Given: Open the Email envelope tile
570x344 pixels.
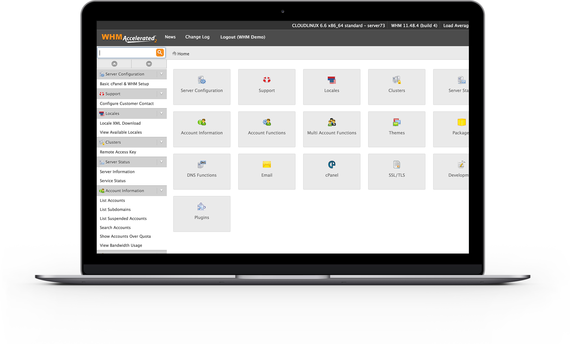Looking at the screenshot, I should tap(267, 172).
